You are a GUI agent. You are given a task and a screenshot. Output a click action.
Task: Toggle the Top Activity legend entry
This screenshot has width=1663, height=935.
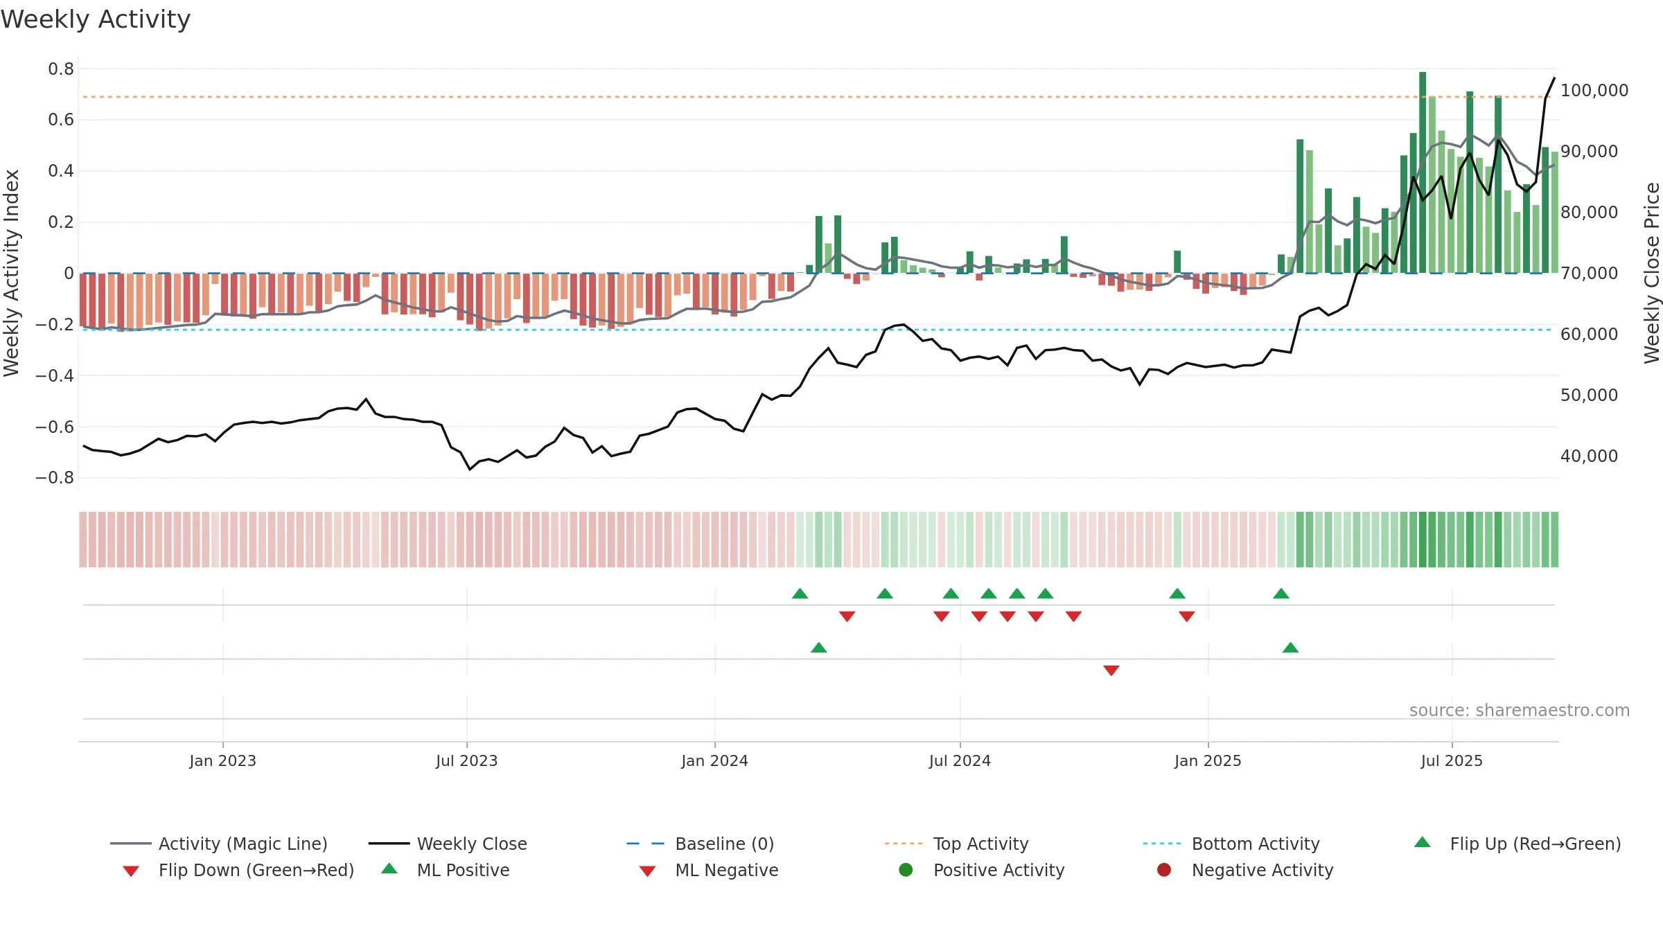pyautogui.click(x=956, y=844)
